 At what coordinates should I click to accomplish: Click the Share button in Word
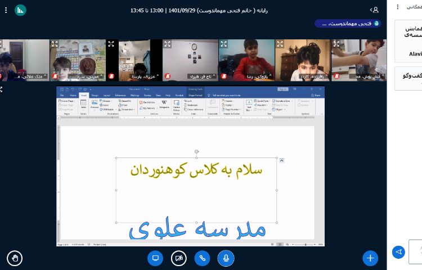(316, 96)
